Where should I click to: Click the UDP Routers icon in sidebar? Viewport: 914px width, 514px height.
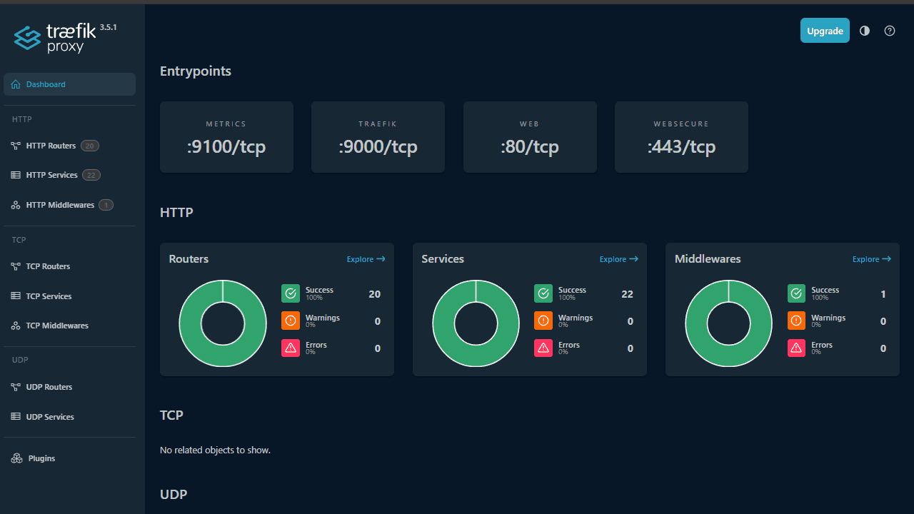click(x=15, y=386)
